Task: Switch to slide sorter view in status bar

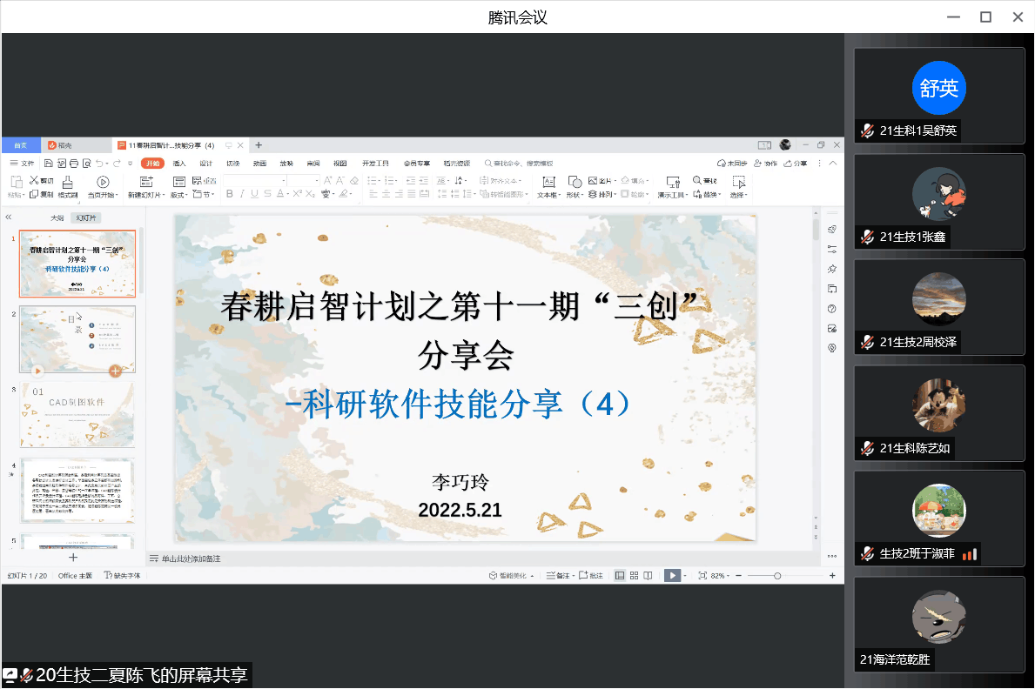Action: click(x=635, y=576)
